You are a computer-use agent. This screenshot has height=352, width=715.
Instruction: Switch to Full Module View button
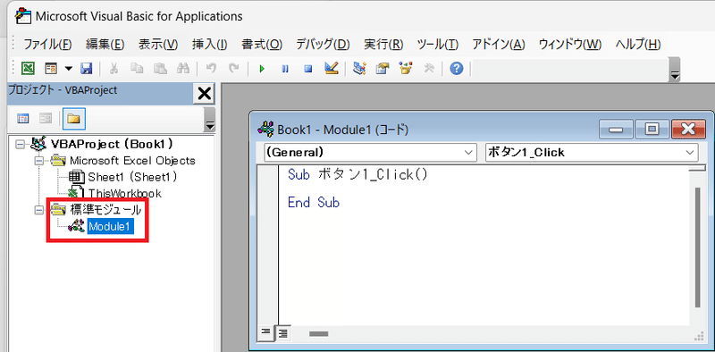(283, 333)
